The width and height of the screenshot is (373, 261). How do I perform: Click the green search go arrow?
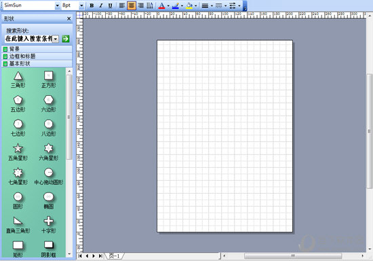pyautogui.click(x=66, y=39)
